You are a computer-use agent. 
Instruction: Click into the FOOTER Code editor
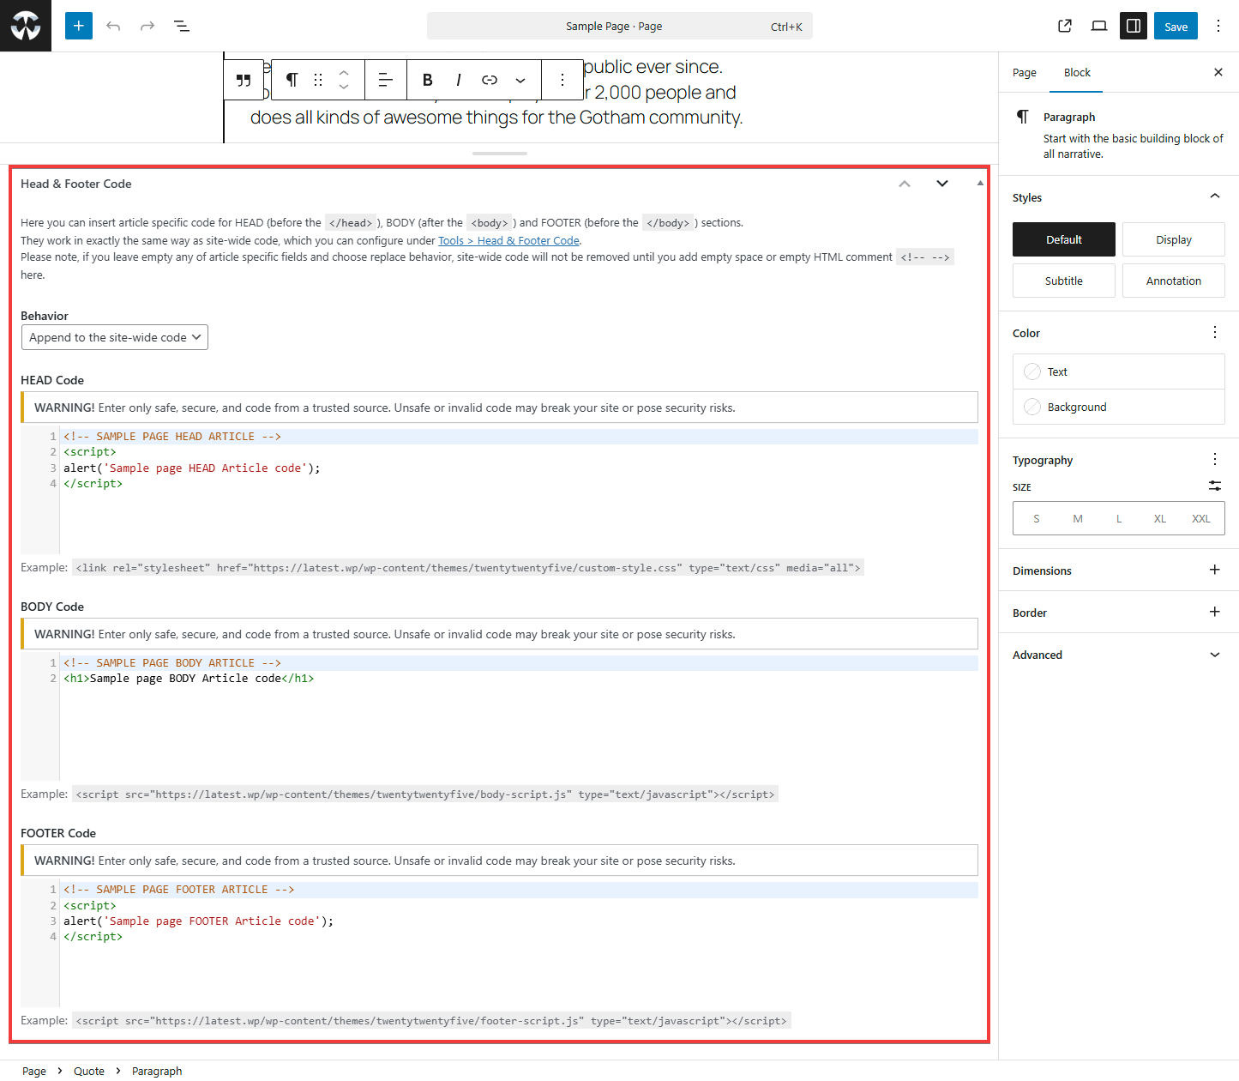point(499,944)
